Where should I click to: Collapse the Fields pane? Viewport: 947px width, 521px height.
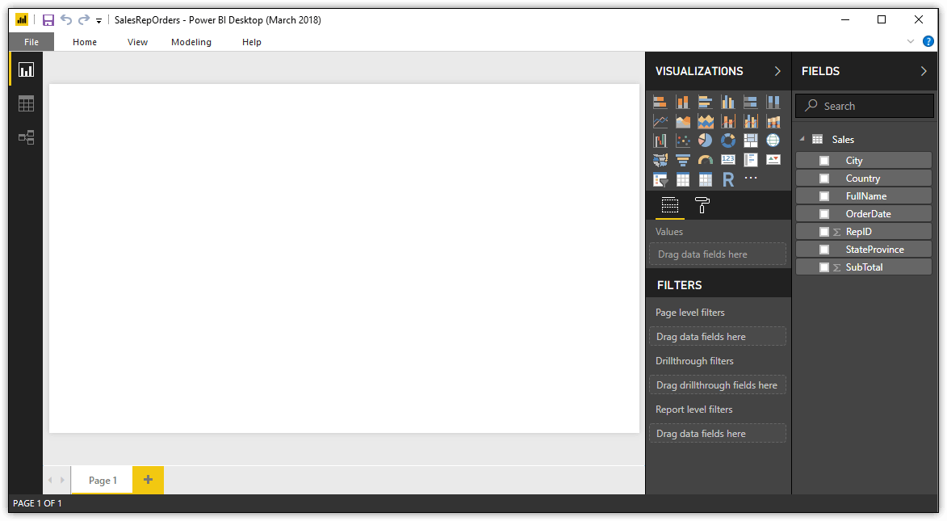(x=924, y=71)
